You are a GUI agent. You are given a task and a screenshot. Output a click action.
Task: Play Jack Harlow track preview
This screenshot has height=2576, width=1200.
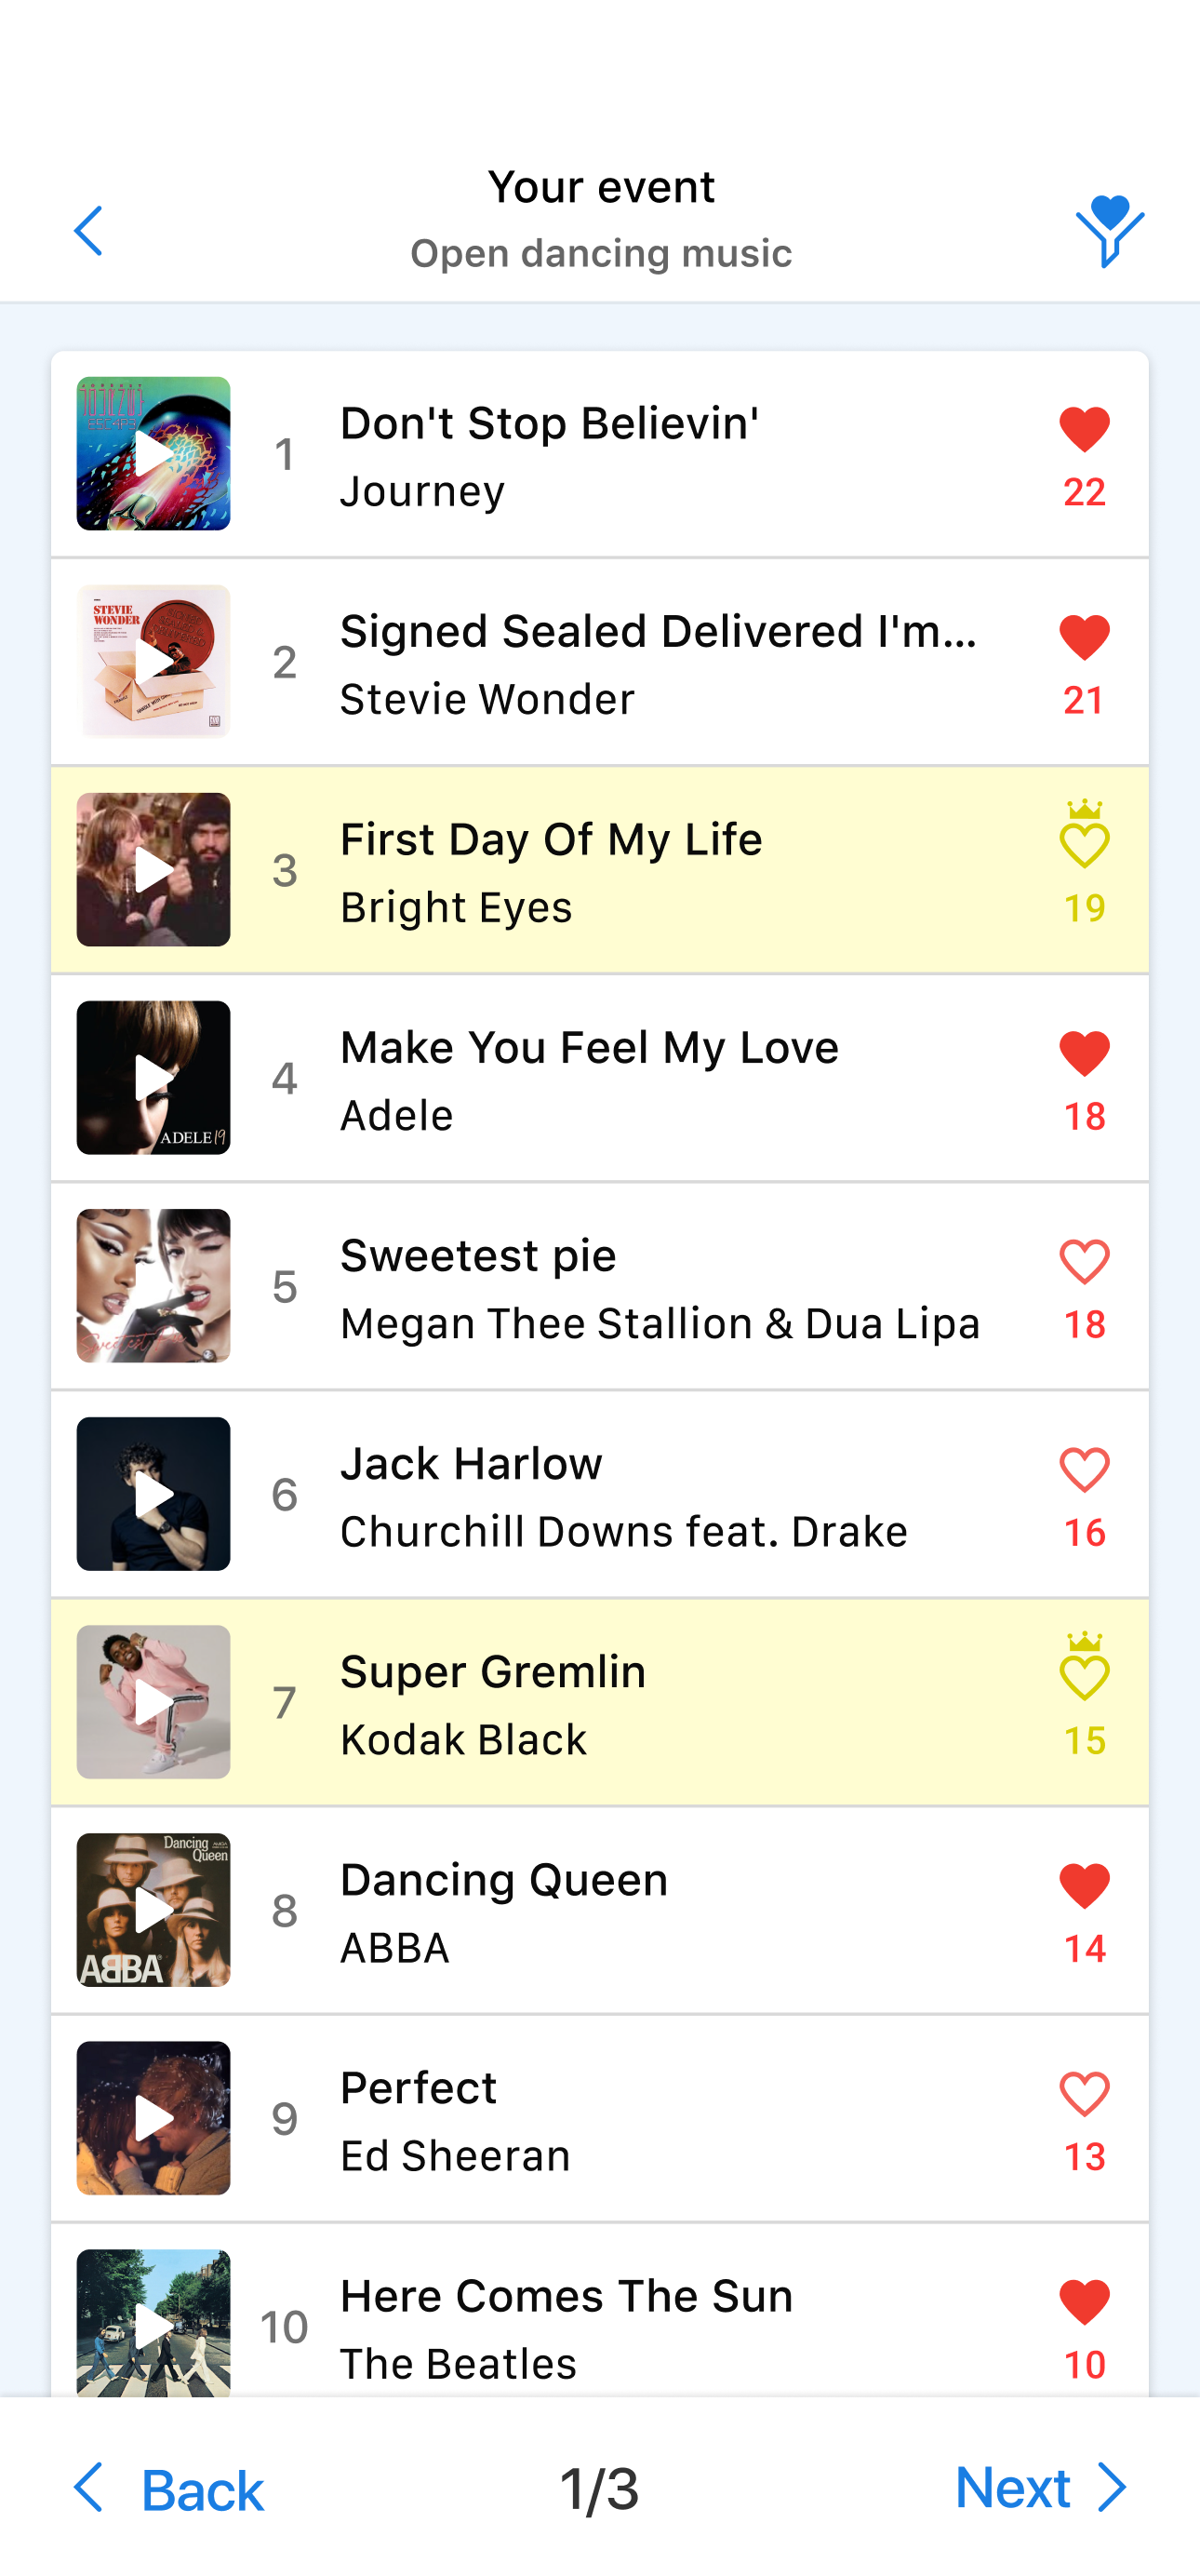pos(153,1494)
